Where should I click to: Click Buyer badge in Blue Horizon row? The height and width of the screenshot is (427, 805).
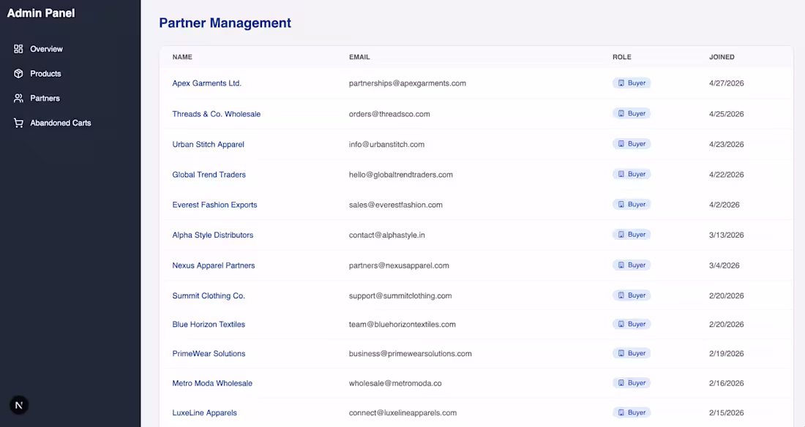click(632, 324)
